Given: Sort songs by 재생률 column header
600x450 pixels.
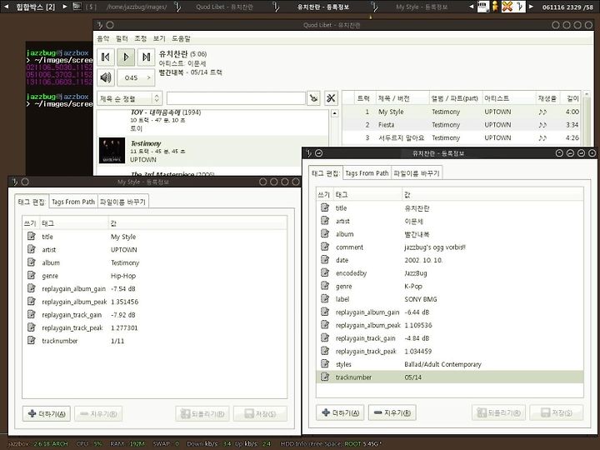Looking at the screenshot, I should click(x=547, y=98).
